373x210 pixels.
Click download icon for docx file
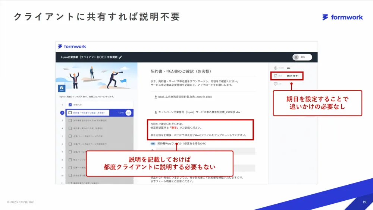[156, 97]
